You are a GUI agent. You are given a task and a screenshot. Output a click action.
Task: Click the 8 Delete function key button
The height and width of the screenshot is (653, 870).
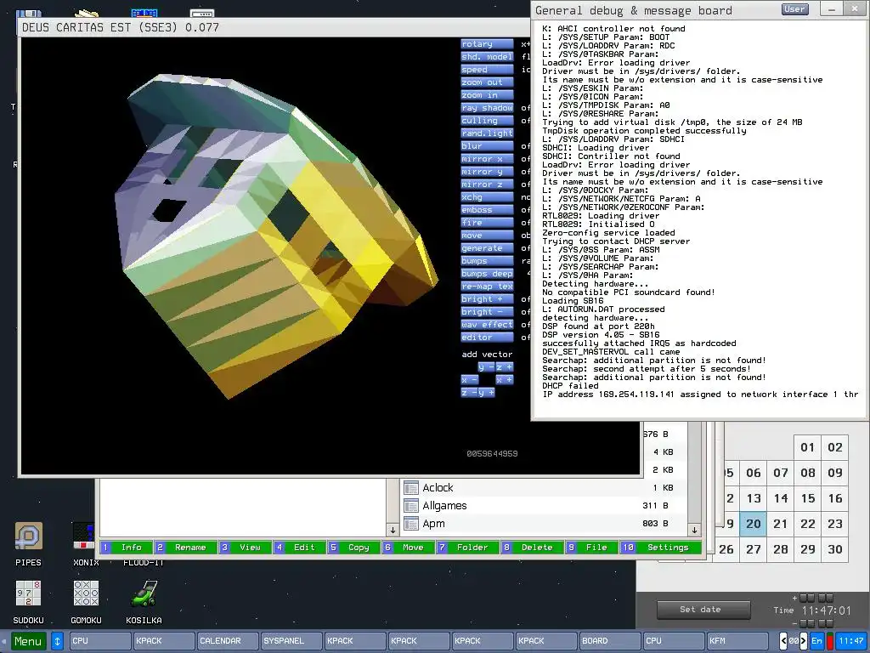[x=532, y=548]
